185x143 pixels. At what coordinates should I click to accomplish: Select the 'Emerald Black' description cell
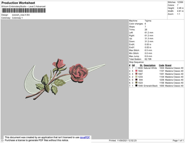point(150,86)
